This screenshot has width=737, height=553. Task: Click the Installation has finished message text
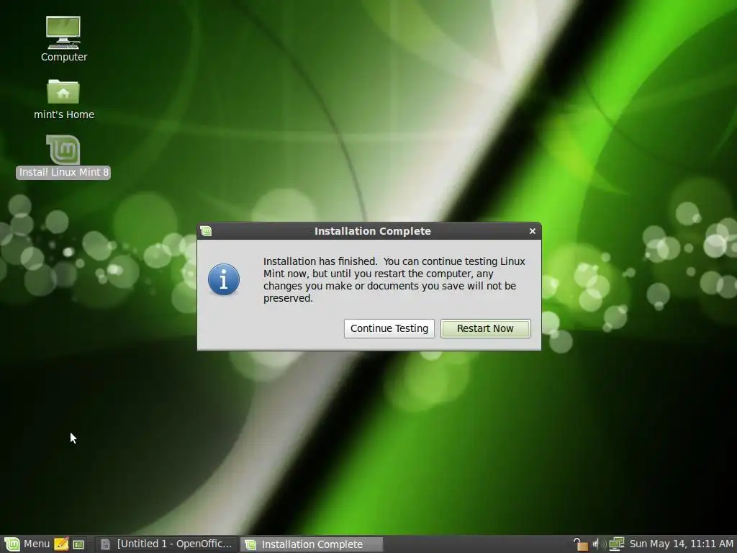(x=394, y=279)
